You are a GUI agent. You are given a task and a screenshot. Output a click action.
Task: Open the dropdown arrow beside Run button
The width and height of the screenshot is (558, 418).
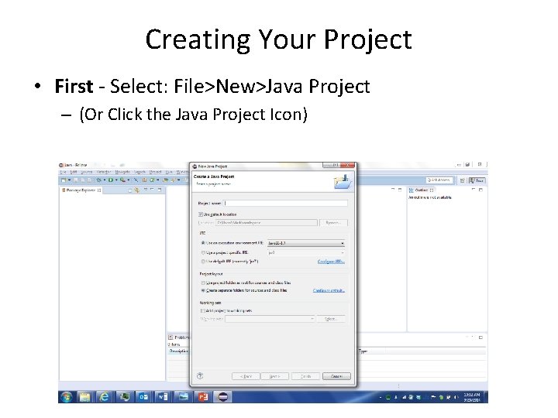click(116, 180)
